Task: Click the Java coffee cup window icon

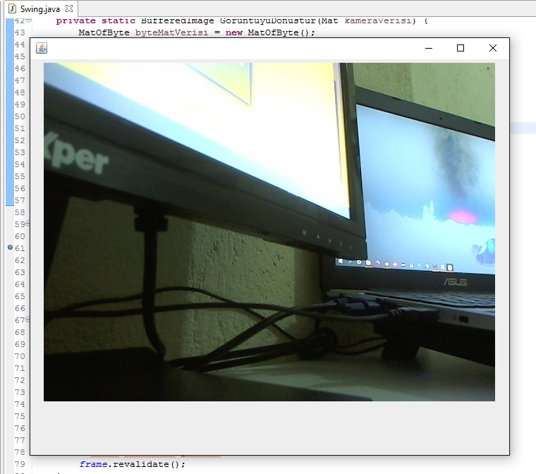Action: click(42, 48)
